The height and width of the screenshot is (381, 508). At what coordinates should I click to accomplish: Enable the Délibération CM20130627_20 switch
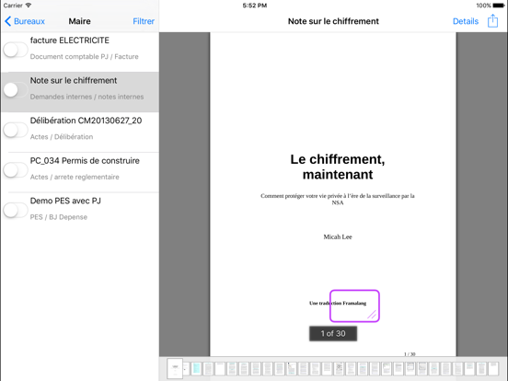[16, 131]
